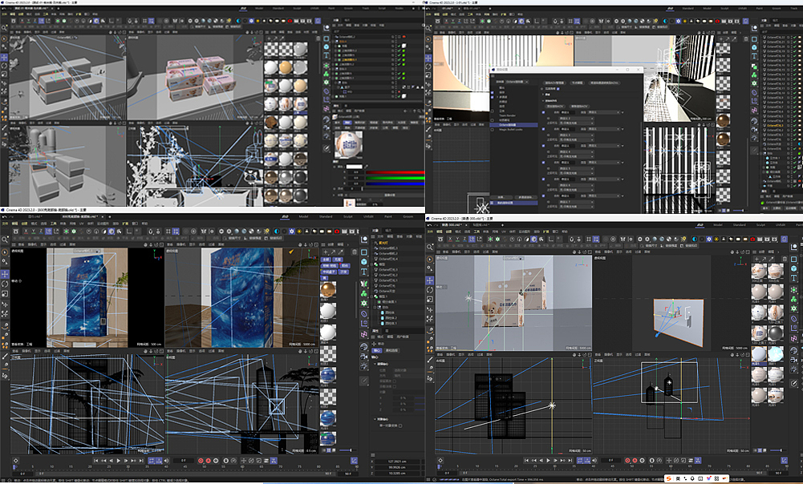Select the Move tool in the stacked-boxes scene window
Screen dimensions: 803x484
[6, 58]
